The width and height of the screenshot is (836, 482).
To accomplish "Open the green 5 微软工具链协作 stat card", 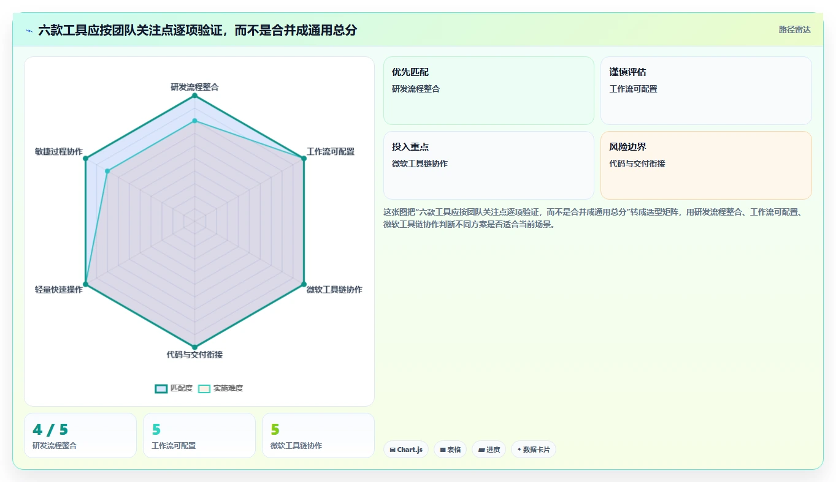I will (x=318, y=435).
